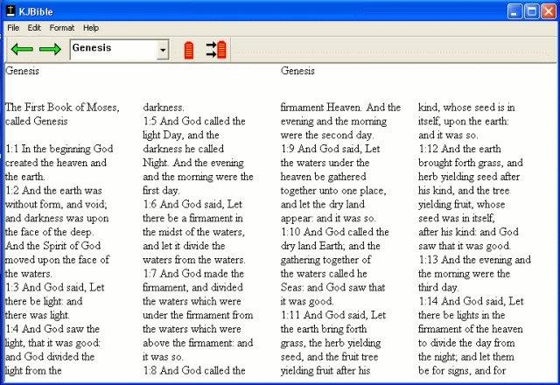
Task: Click the right page header 'Genesis'
Action: pyautogui.click(x=297, y=71)
